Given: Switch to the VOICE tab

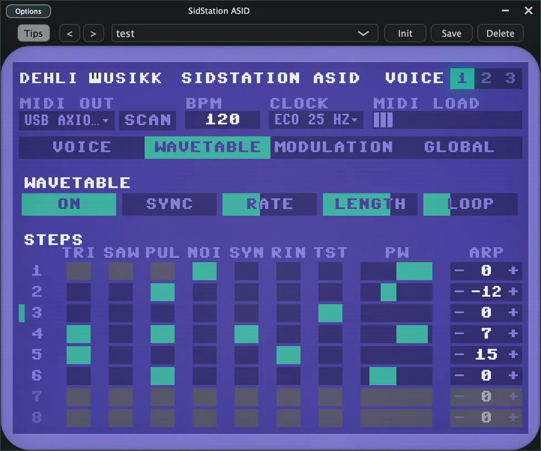Looking at the screenshot, I should tap(82, 147).
